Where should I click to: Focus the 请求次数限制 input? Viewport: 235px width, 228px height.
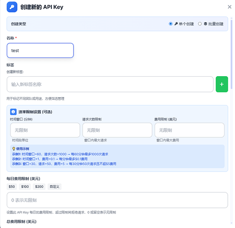[x=117, y=130]
